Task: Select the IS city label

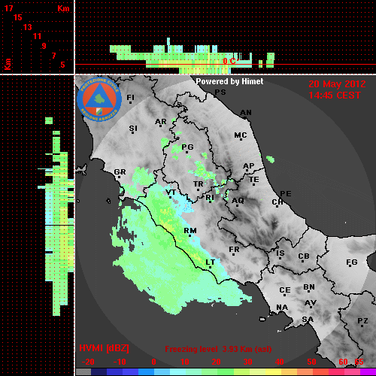Action: [280, 253]
